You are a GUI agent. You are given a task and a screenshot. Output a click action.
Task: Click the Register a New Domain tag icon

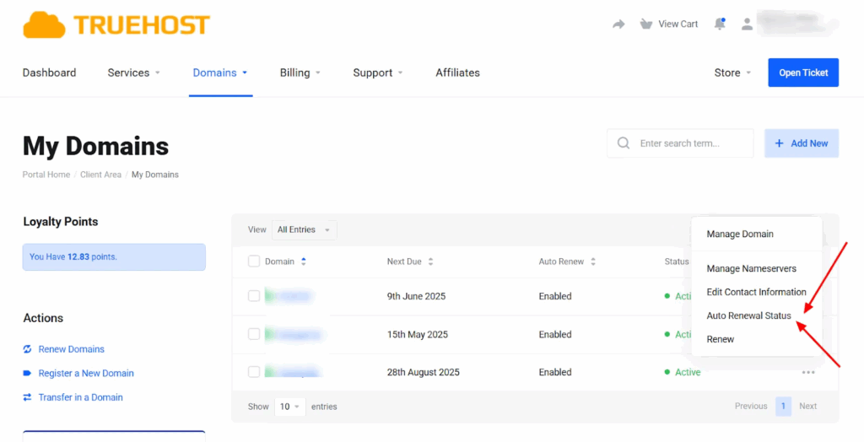coord(28,373)
